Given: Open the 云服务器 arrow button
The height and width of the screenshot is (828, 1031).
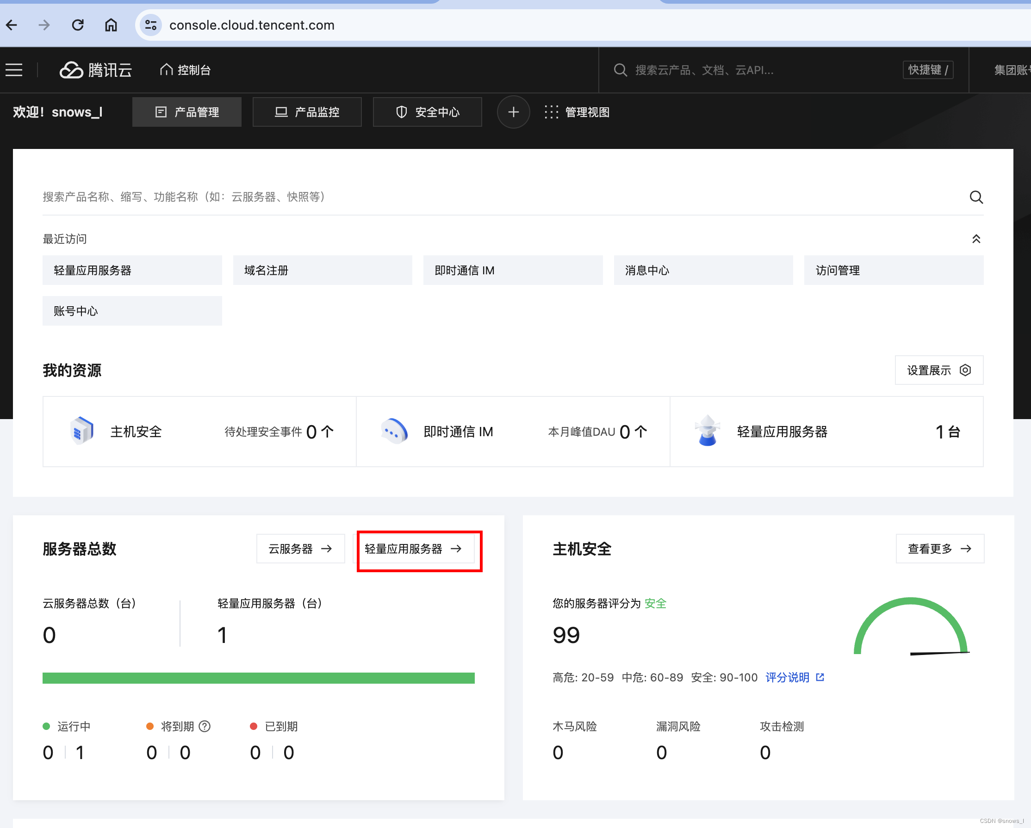Looking at the screenshot, I should tap(300, 548).
